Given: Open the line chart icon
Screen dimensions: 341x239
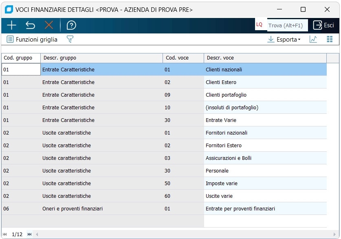Looking at the screenshot, I should click(x=313, y=40).
